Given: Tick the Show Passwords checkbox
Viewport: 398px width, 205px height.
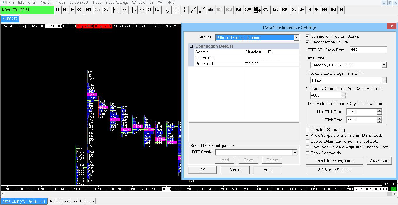Looking at the screenshot, I should [x=307, y=153].
